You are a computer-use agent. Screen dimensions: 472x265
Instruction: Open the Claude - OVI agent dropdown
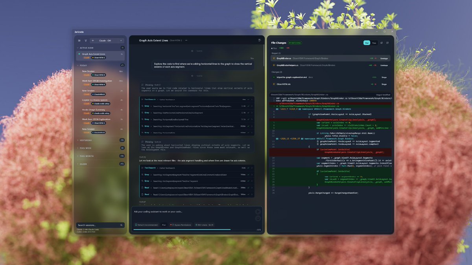[x=109, y=40]
